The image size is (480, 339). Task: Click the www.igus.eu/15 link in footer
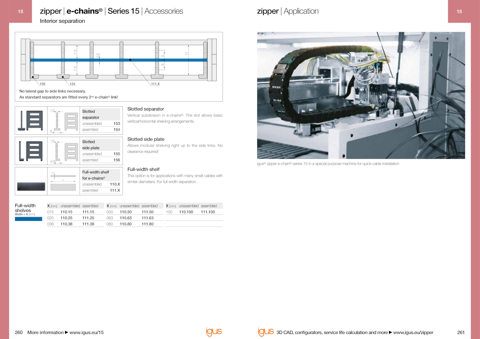point(86,332)
